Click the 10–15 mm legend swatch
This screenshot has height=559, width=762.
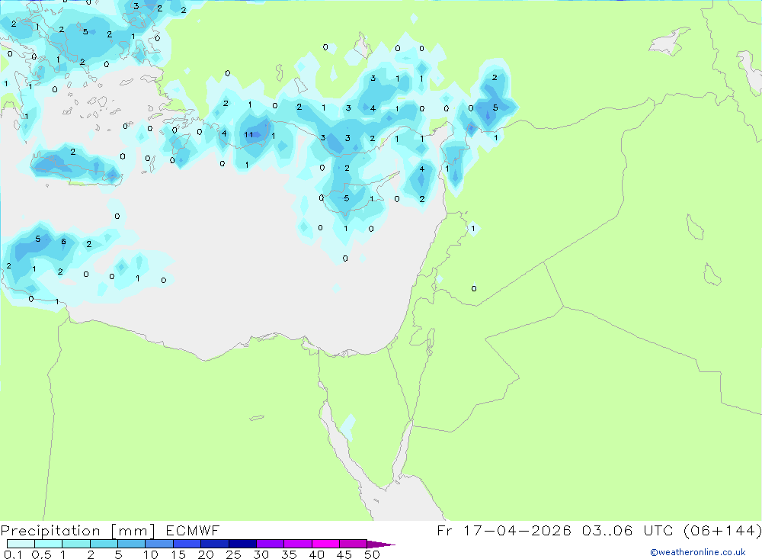(159, 544)
